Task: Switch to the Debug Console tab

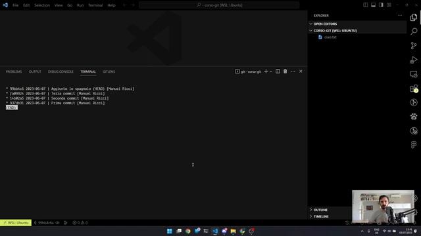Action: 61,71
